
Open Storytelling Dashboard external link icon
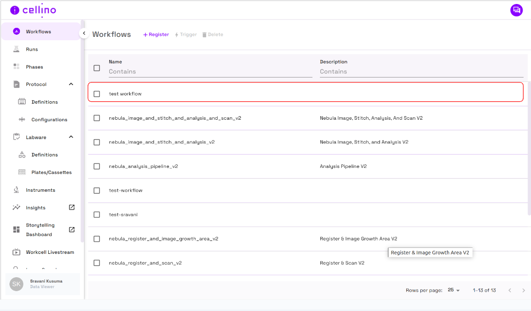coord(72,230)
